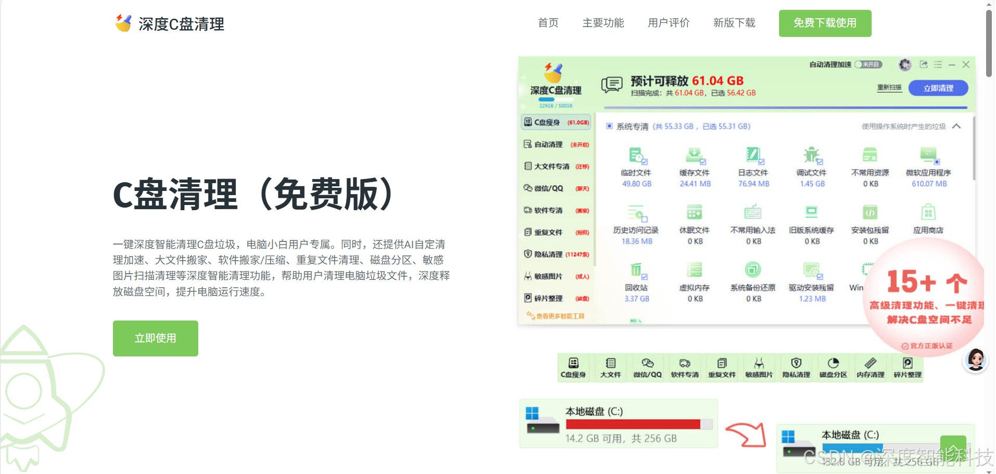This screenshot has width=996, height=474.
Task: Open the 查看更多智能工具 link
Action: tap(555, 316)
